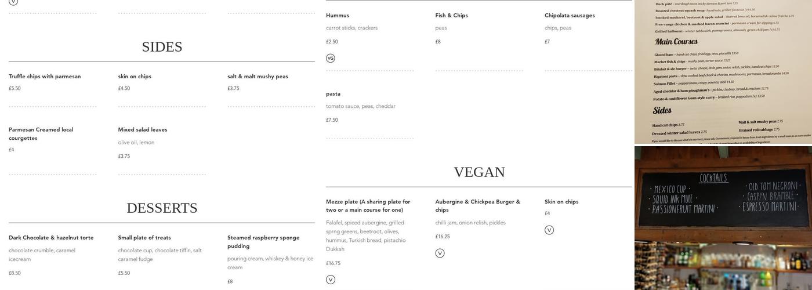The image size is (812, 290).
Task: Click the V badge under Mezze plate
Action: [331, 280]
